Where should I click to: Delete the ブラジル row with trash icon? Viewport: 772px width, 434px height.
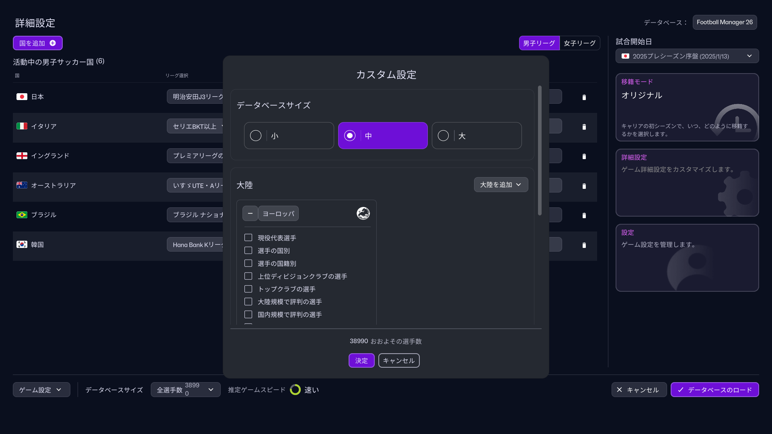584,215
